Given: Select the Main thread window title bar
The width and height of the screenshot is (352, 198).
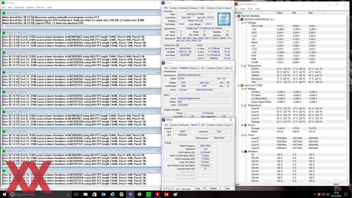Looking at the screenshot, I should pos(81,13).
